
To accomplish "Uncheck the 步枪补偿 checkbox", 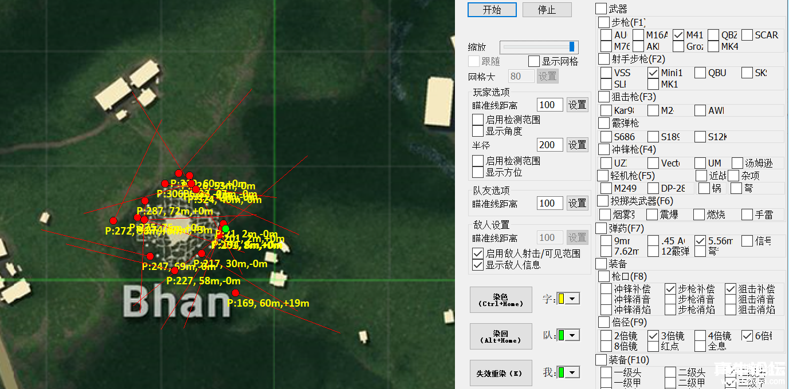I will 670,289.
